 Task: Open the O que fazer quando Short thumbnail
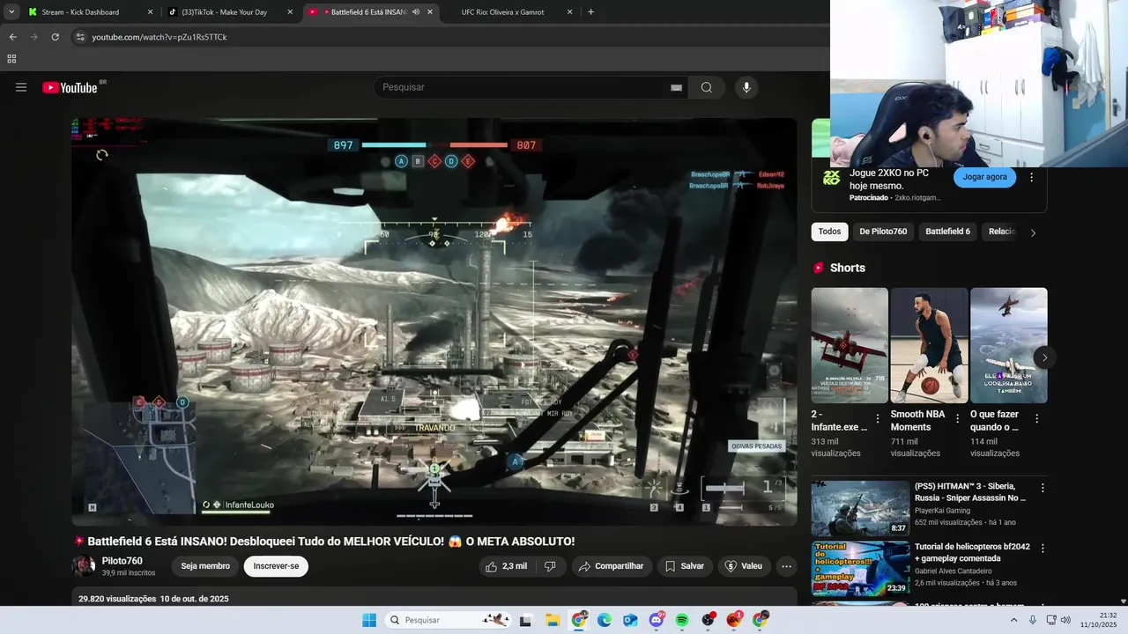pyautogui.click(x=1008, y=345)
